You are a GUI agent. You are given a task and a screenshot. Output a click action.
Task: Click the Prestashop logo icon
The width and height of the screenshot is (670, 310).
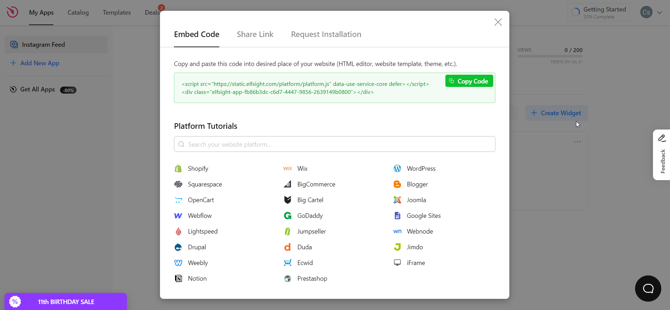(x=287, y=279)
